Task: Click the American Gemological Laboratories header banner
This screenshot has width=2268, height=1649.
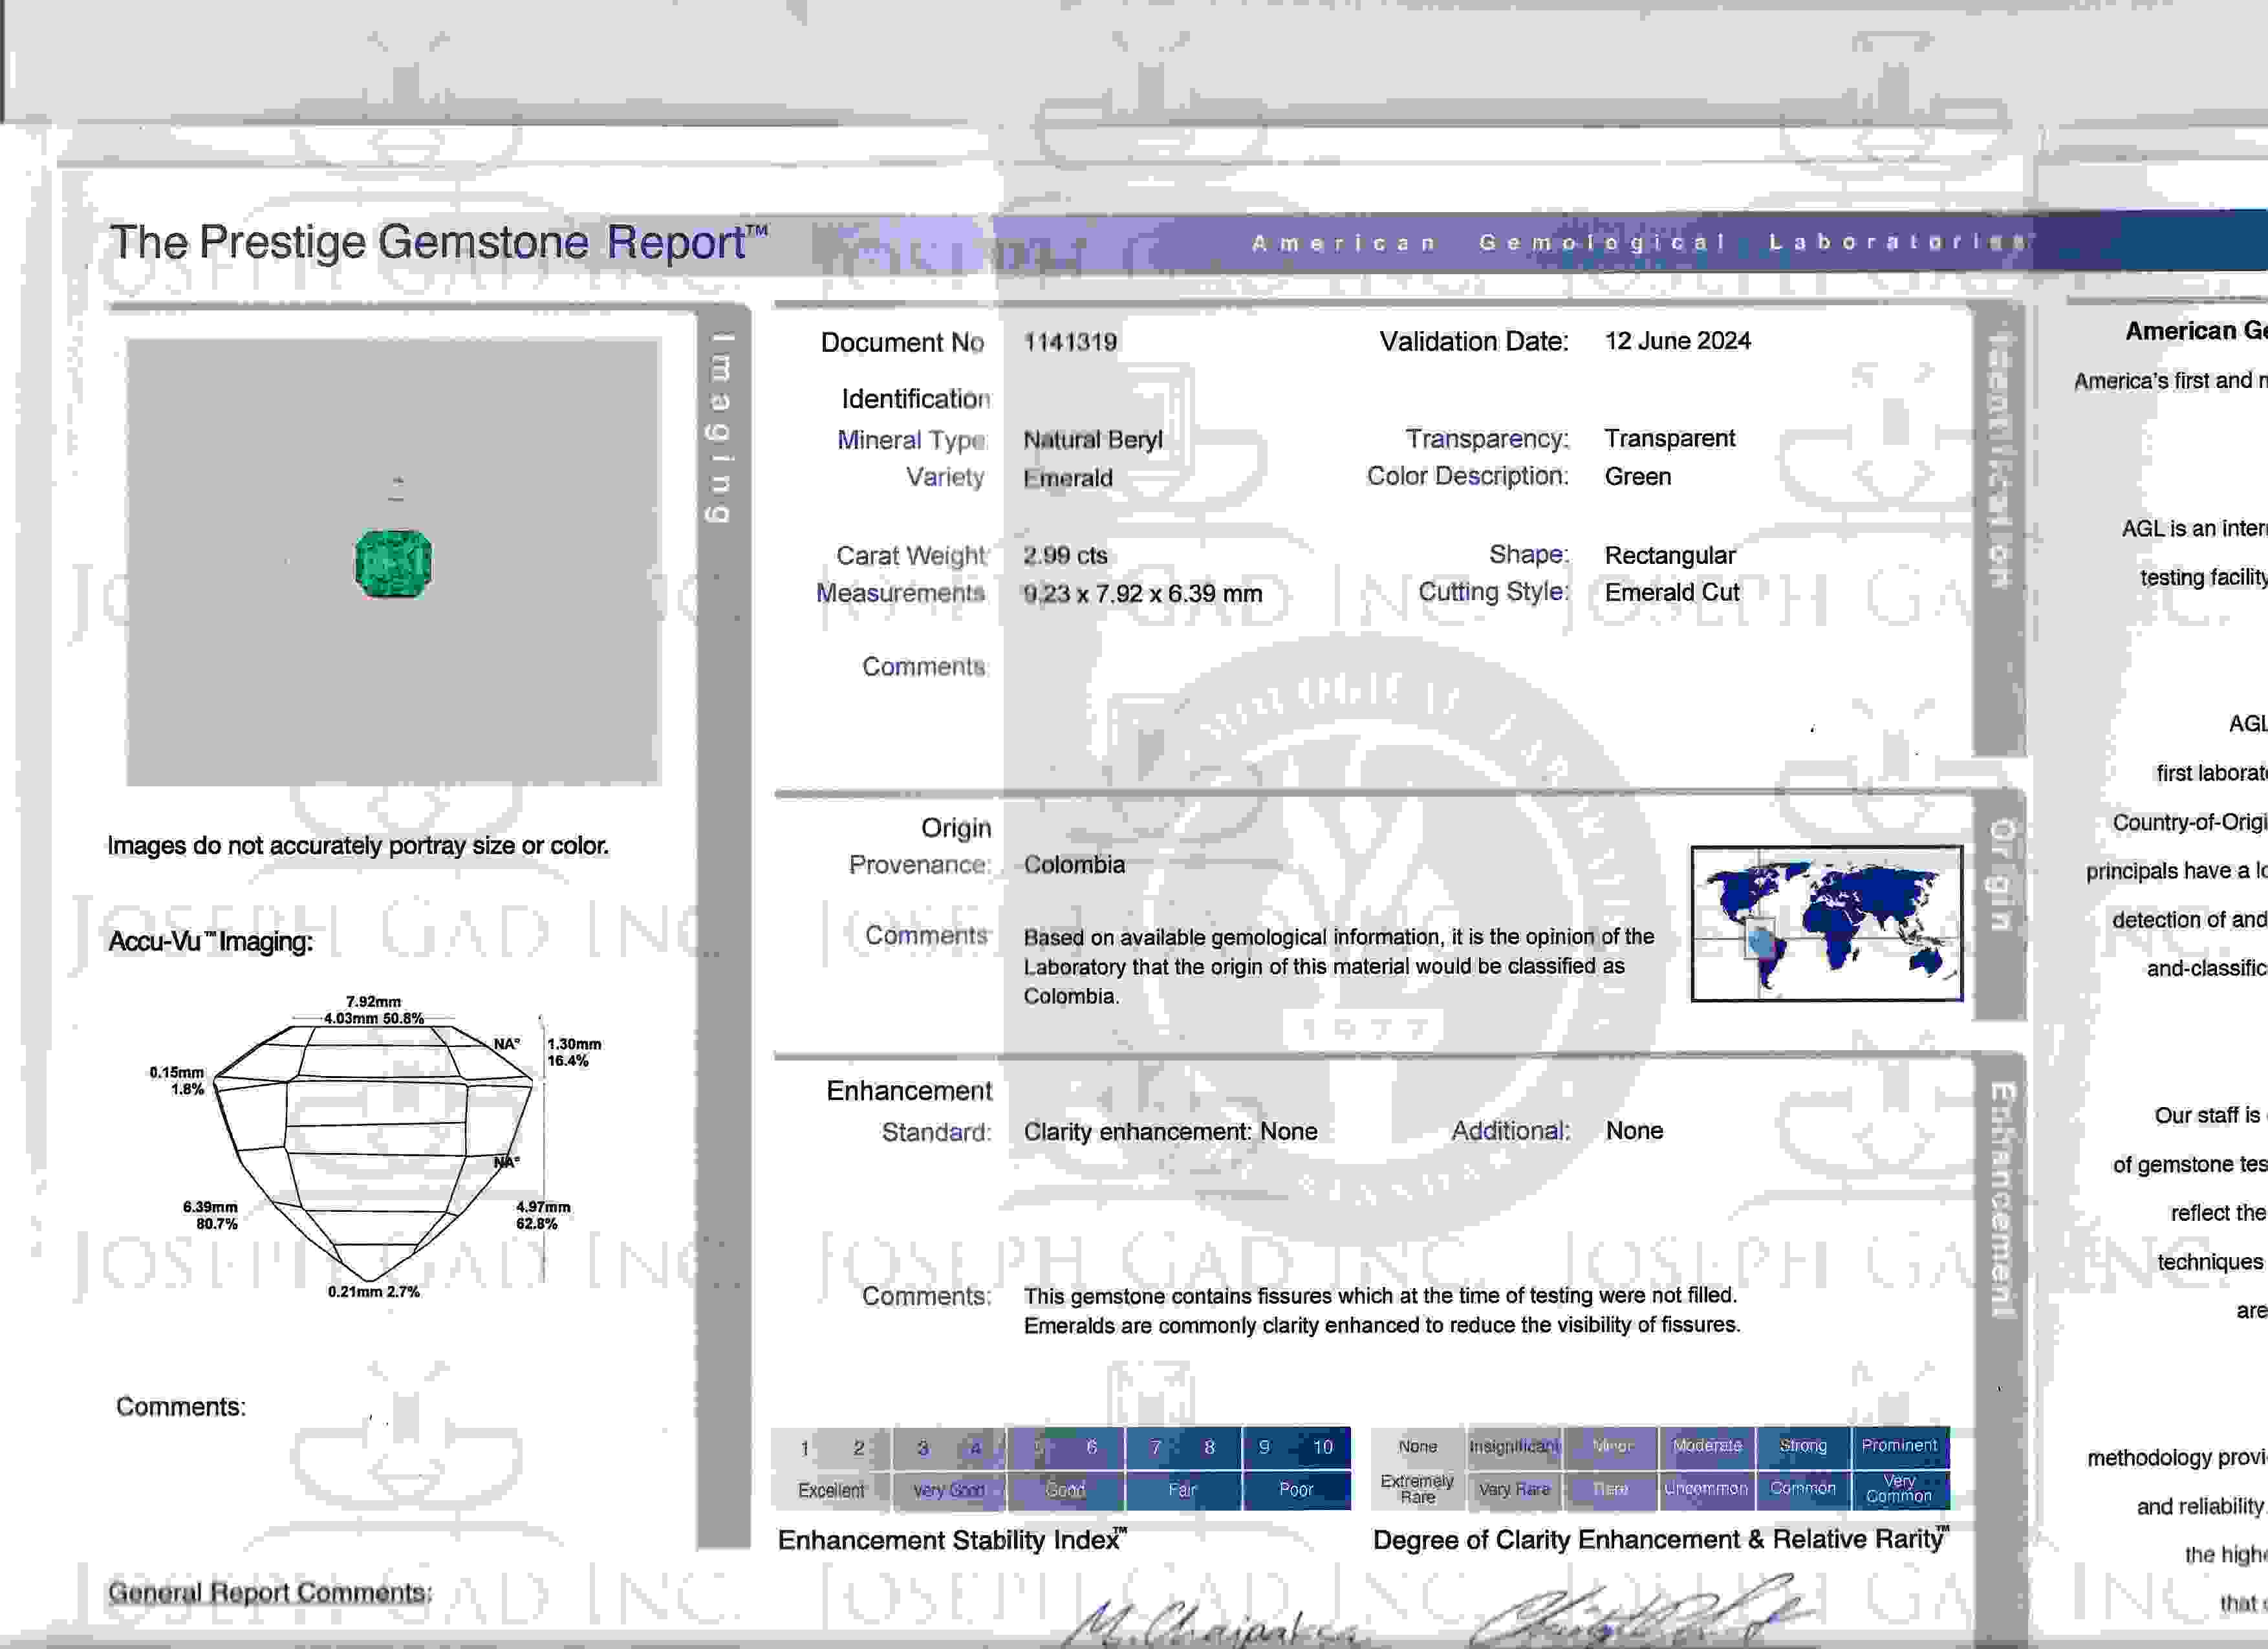Action: coord(1640,243)
